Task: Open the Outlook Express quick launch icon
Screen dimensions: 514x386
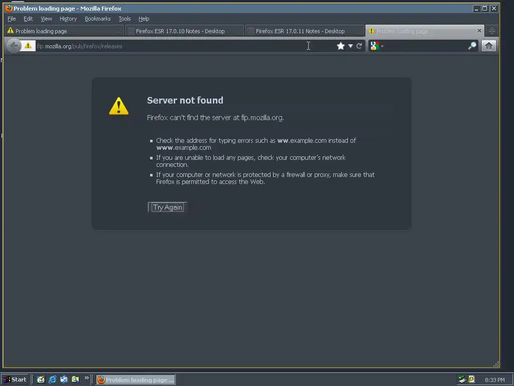Action: tap(64, 379)
